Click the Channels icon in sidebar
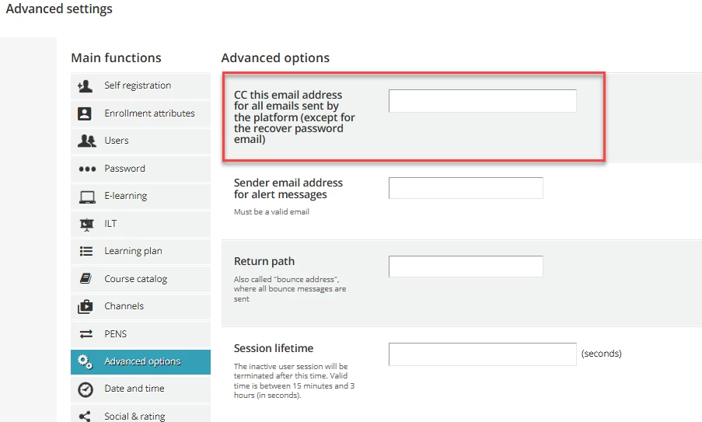 (x=86, y=307)
